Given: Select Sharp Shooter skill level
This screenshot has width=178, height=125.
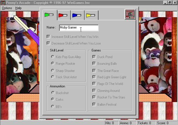Looking at the screenshot, I should (53, 71).
